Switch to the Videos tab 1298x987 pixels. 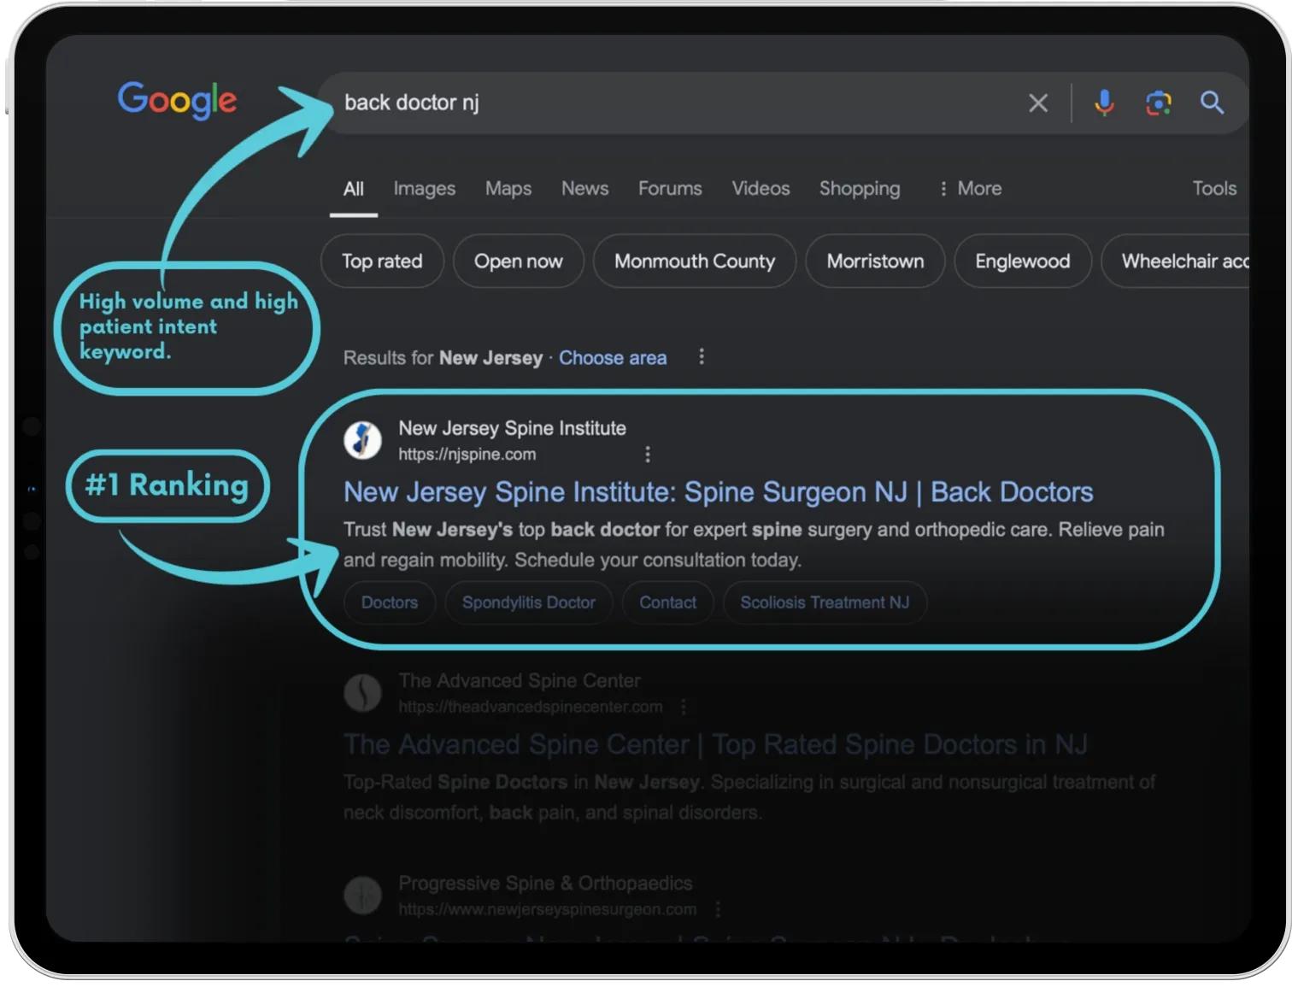761,189
